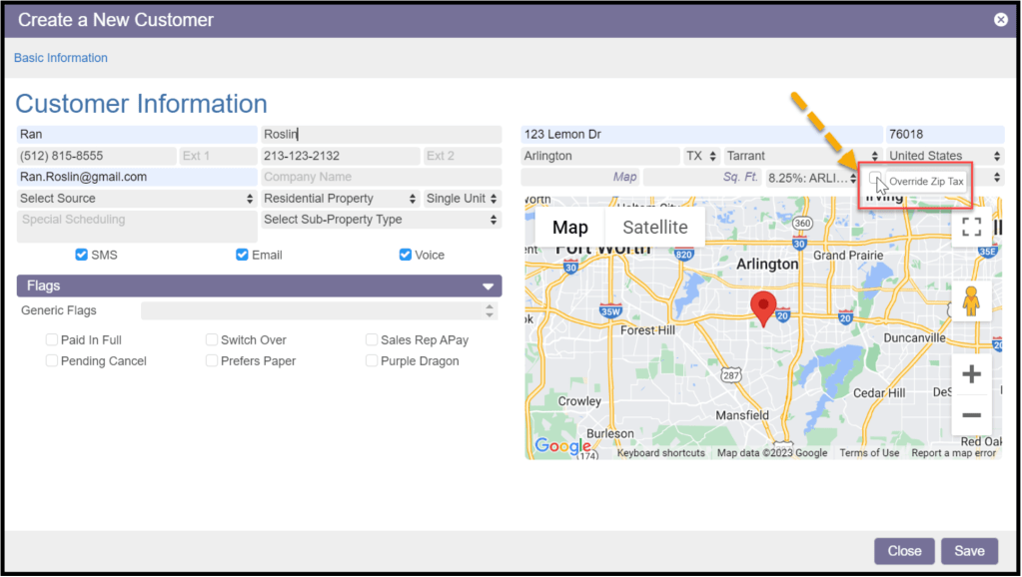Click the map fullscreen toggle icon
1022x577 pixels.
971,226
